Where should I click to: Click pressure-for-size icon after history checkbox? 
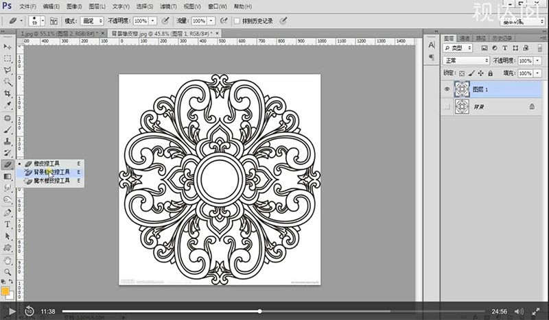coord(283,21)
